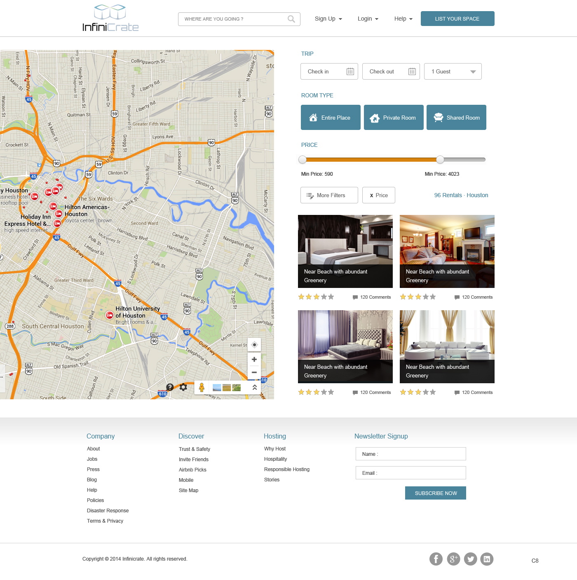
Task: Zoom in on the map
Action: pyautogui.click(x=254, y=359)
